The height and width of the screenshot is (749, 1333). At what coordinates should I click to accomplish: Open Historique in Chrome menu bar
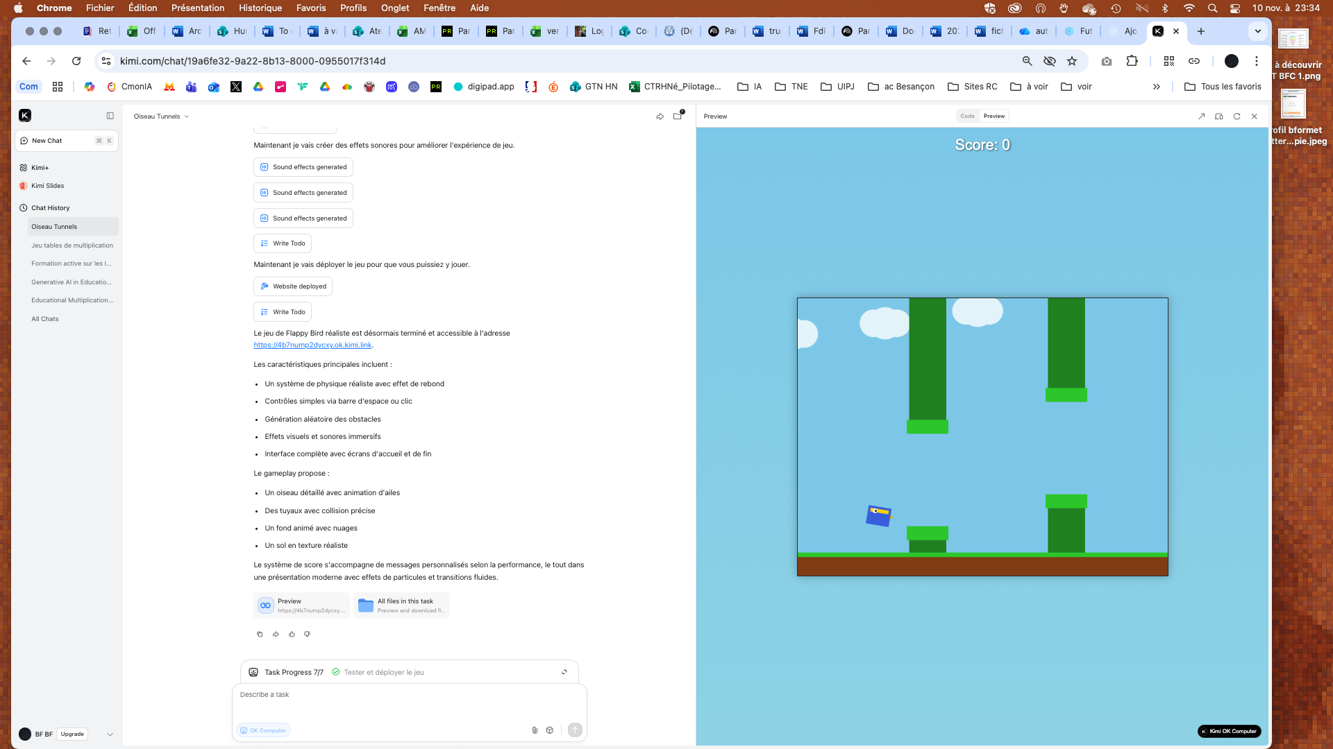click(260, 8)
